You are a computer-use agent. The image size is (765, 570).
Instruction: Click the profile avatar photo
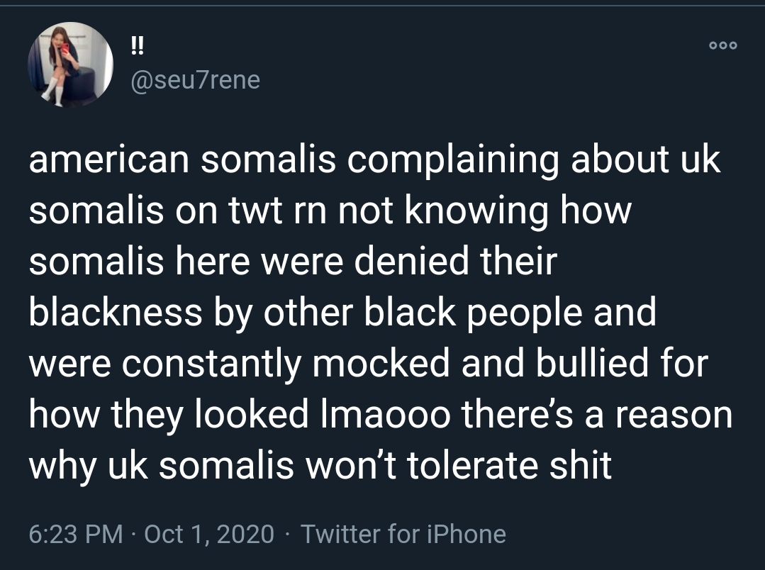coord(70,65)
